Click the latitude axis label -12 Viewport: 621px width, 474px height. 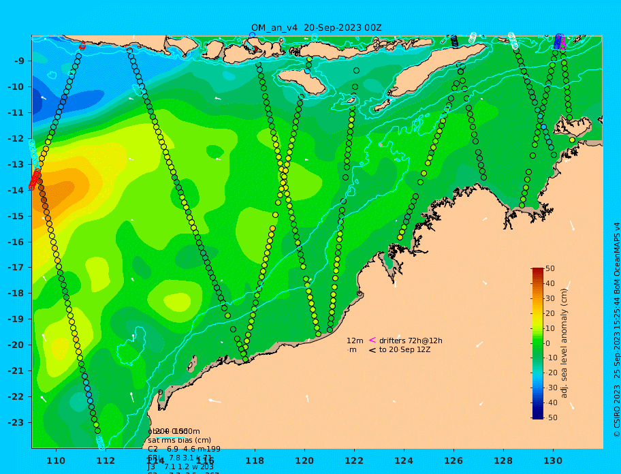tap(16, 139)
